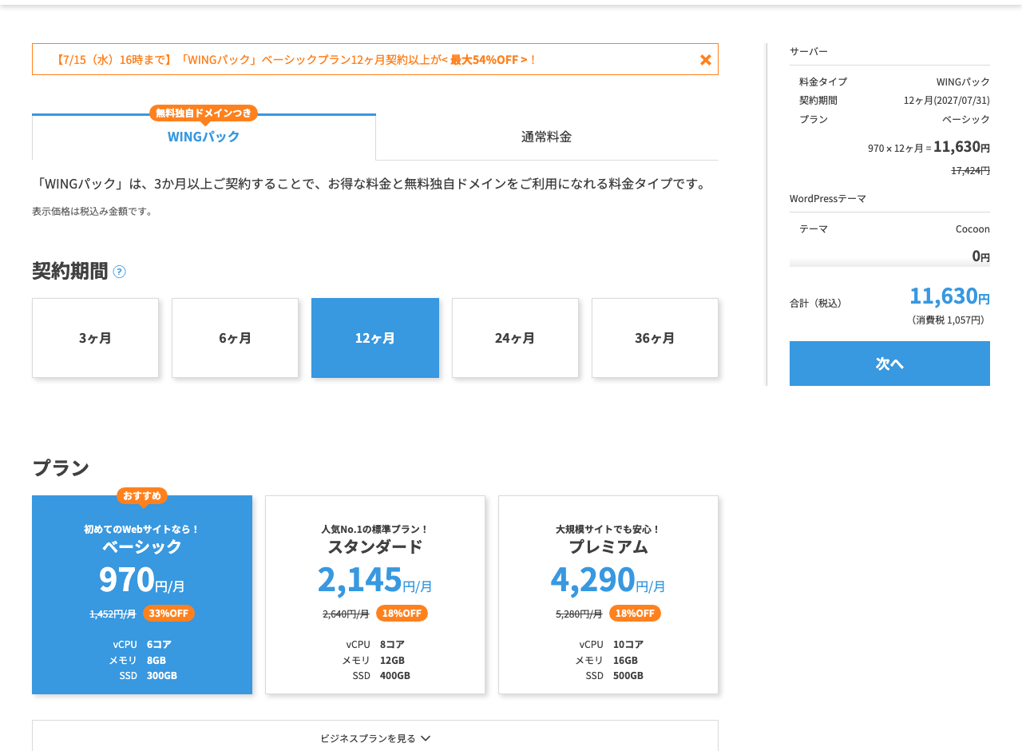Click the struck-through 2,640円/月 price
This screenshot has height=751, width=1022.
[x=346, y=614]
